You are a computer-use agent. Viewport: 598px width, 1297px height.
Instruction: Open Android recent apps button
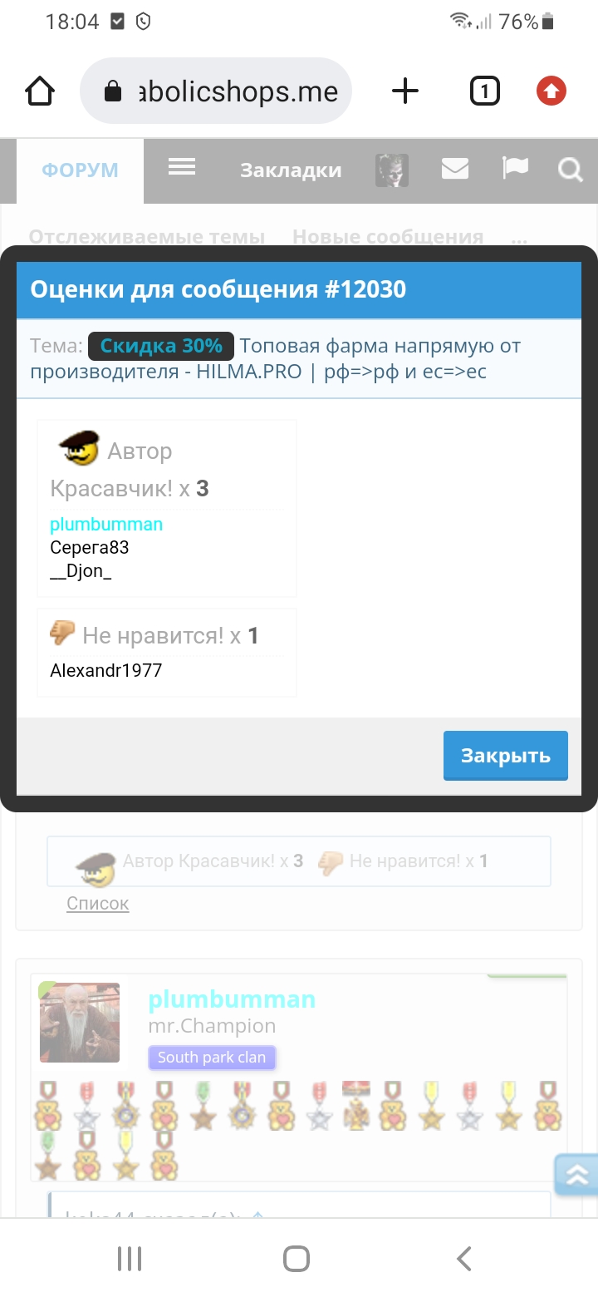click(x=130, y=1259)
